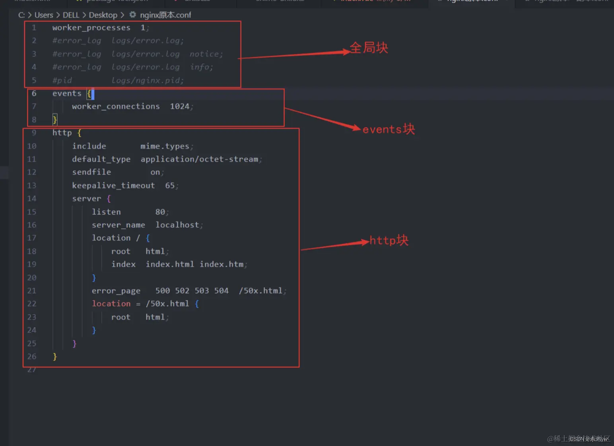This screenshot has width=614, height=446.
Task: Click 'location' on line 17
Action: point(111,238)
